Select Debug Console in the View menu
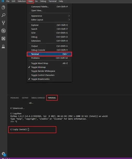Viewport: 132px width, 159px height. coord(49,50)
